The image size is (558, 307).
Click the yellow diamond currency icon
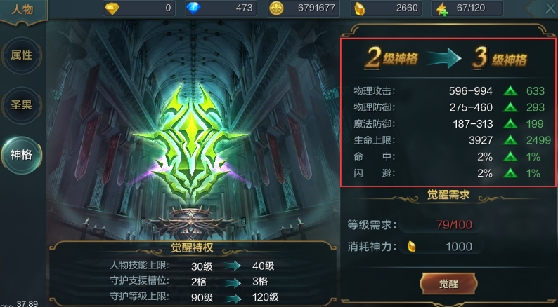click(112, 8)
